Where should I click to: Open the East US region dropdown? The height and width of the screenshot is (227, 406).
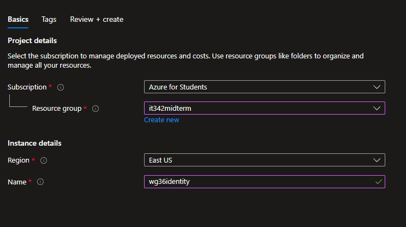click(x=256, y=160)
